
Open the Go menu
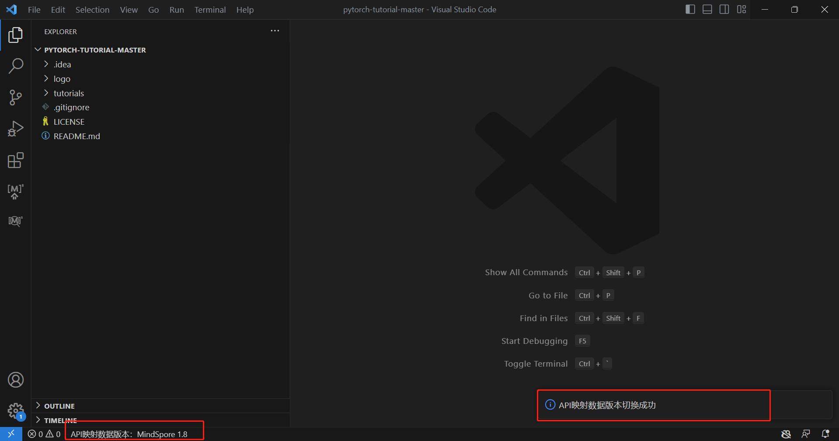[x=153, y=10]
